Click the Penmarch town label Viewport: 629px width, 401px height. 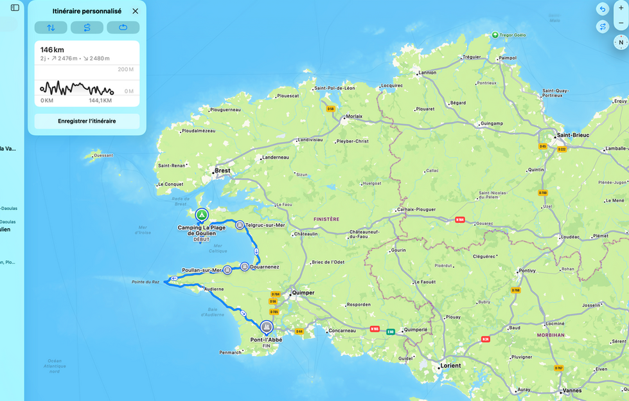click(230, 352)
